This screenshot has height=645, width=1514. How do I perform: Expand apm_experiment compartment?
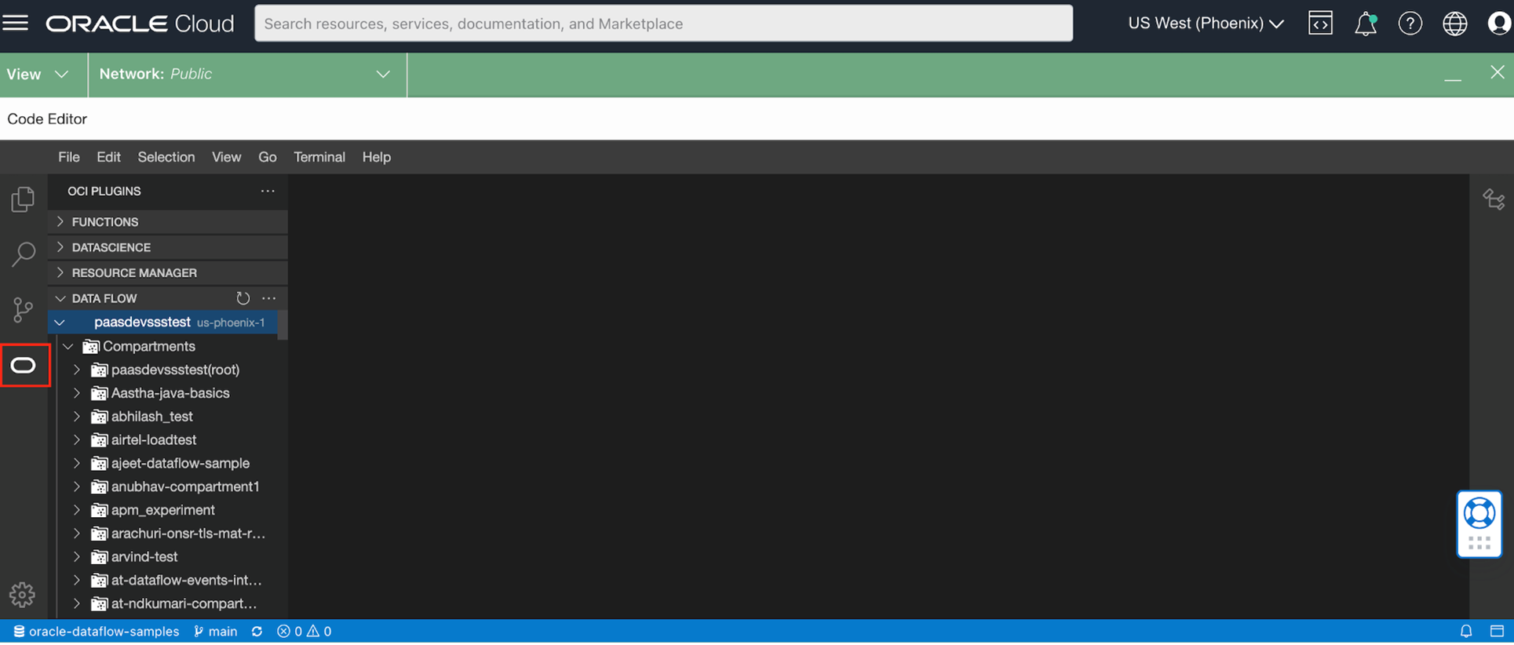pos(77,510)
